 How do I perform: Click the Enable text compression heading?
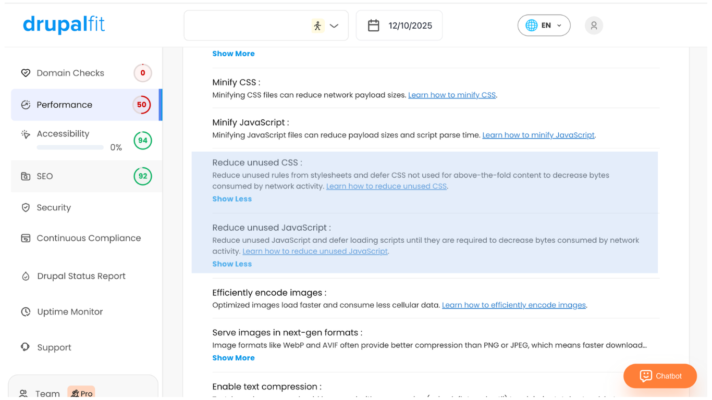(267, 386)
